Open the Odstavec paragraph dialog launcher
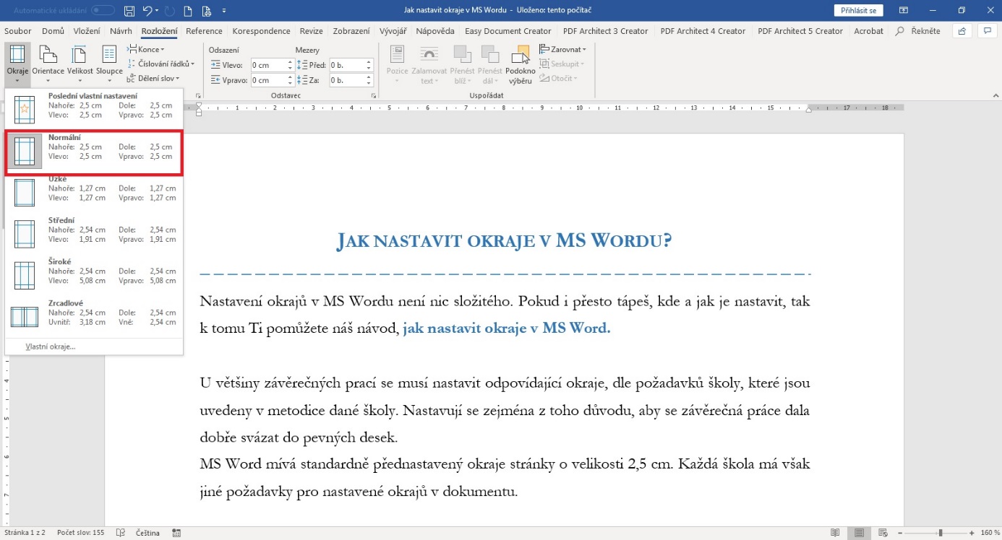The image size is (1002, 540). click(x=374, y=95)
